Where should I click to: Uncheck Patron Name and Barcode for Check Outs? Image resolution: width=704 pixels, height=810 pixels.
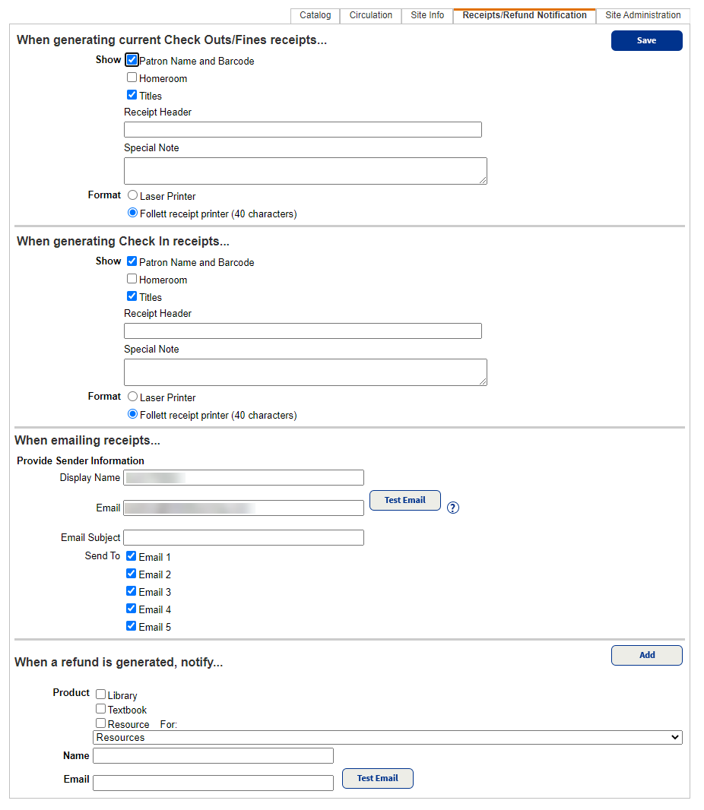pyautogui.click(x=132, y=60)
